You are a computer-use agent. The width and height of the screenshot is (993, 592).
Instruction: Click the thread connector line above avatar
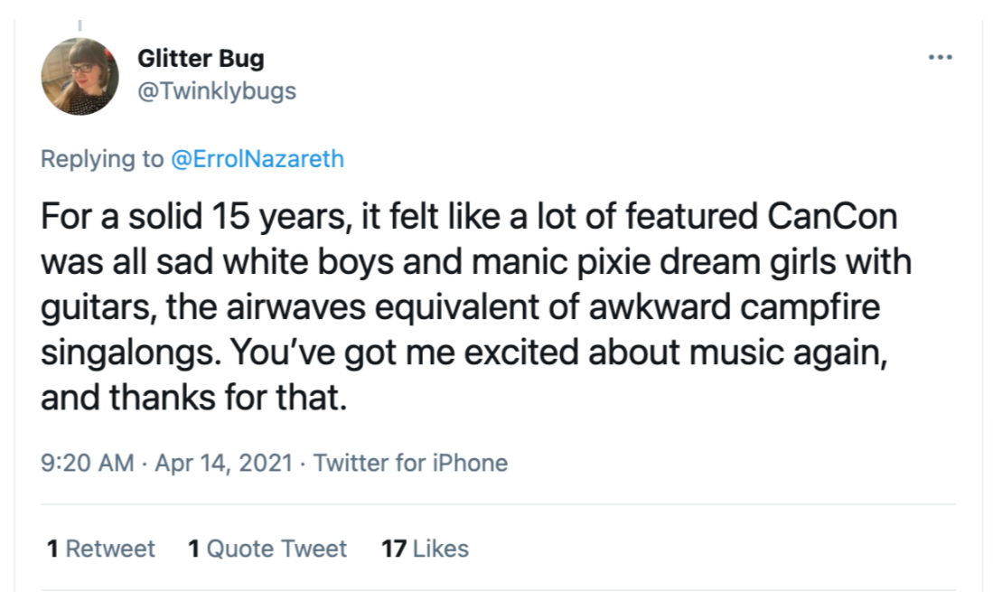coord(80,24)
